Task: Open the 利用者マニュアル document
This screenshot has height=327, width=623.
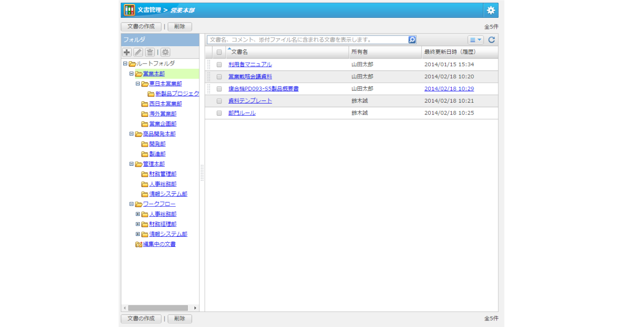Action: point(250,64)
